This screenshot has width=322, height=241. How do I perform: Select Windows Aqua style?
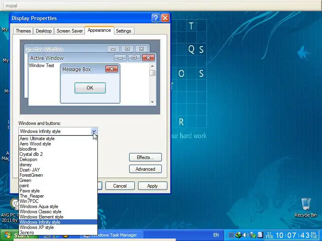click(58, 206)
